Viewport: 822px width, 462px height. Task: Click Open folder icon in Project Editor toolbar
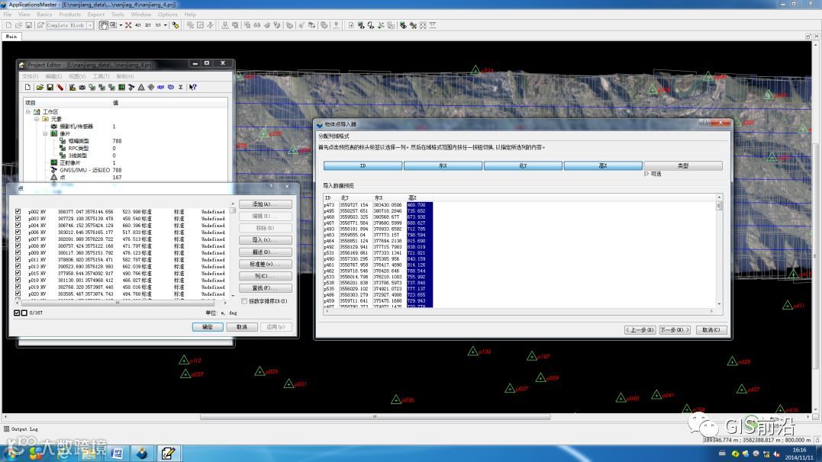point(40,88)
